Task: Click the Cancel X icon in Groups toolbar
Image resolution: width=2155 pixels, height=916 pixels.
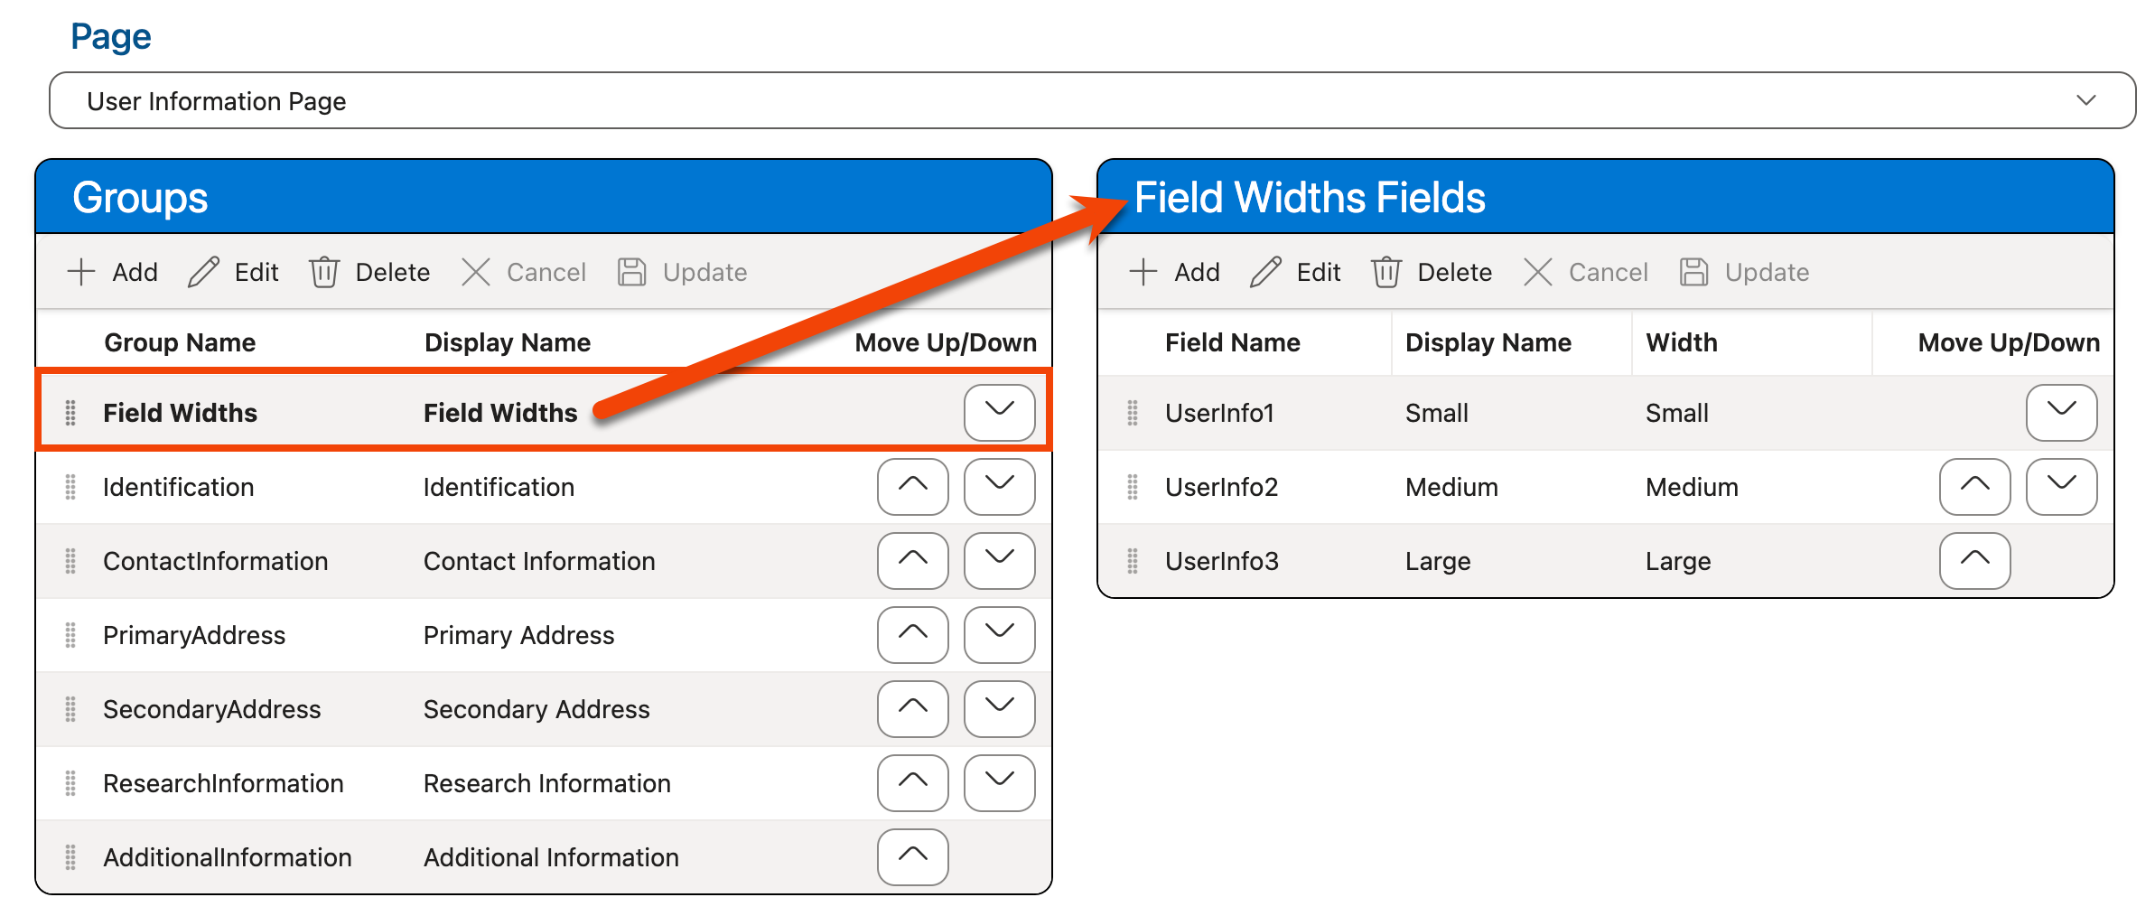Action: pos(477,272)
